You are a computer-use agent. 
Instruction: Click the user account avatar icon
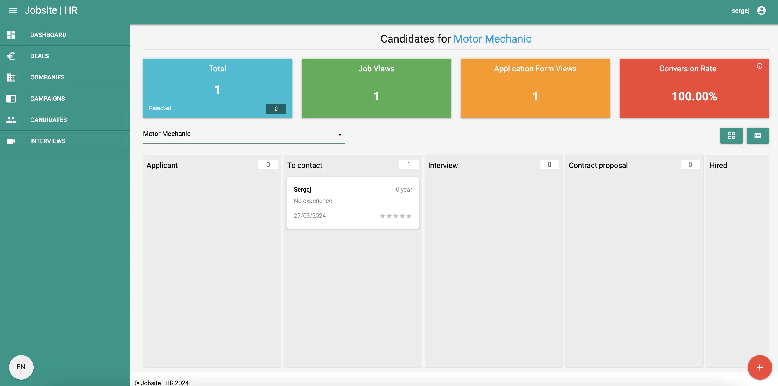click(761, 10)
